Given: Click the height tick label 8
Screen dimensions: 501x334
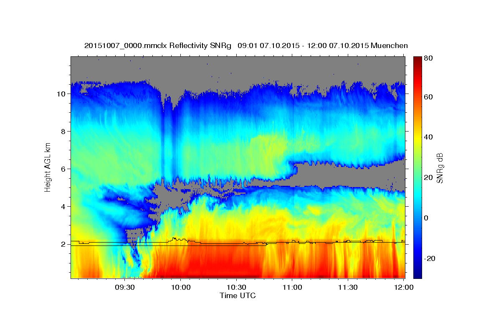Looking at the screenshot, I should click(x=63, y=132).
